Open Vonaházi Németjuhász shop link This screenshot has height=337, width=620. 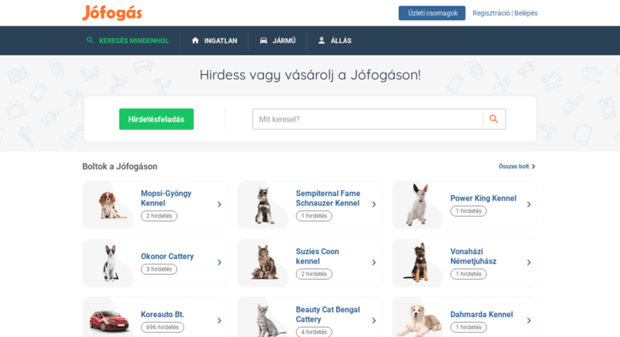click(x=473, y=256)
